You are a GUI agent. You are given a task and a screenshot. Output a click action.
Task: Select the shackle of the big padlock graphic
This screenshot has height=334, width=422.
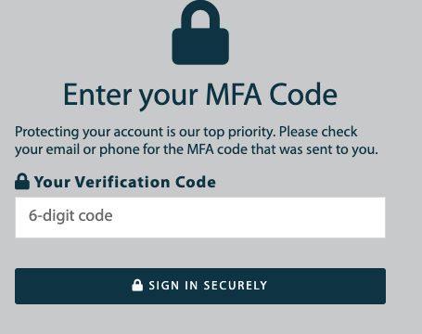pyautogui.click(x=200, y=14)
